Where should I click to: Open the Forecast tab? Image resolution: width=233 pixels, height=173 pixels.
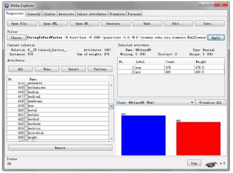coord(134,14)
